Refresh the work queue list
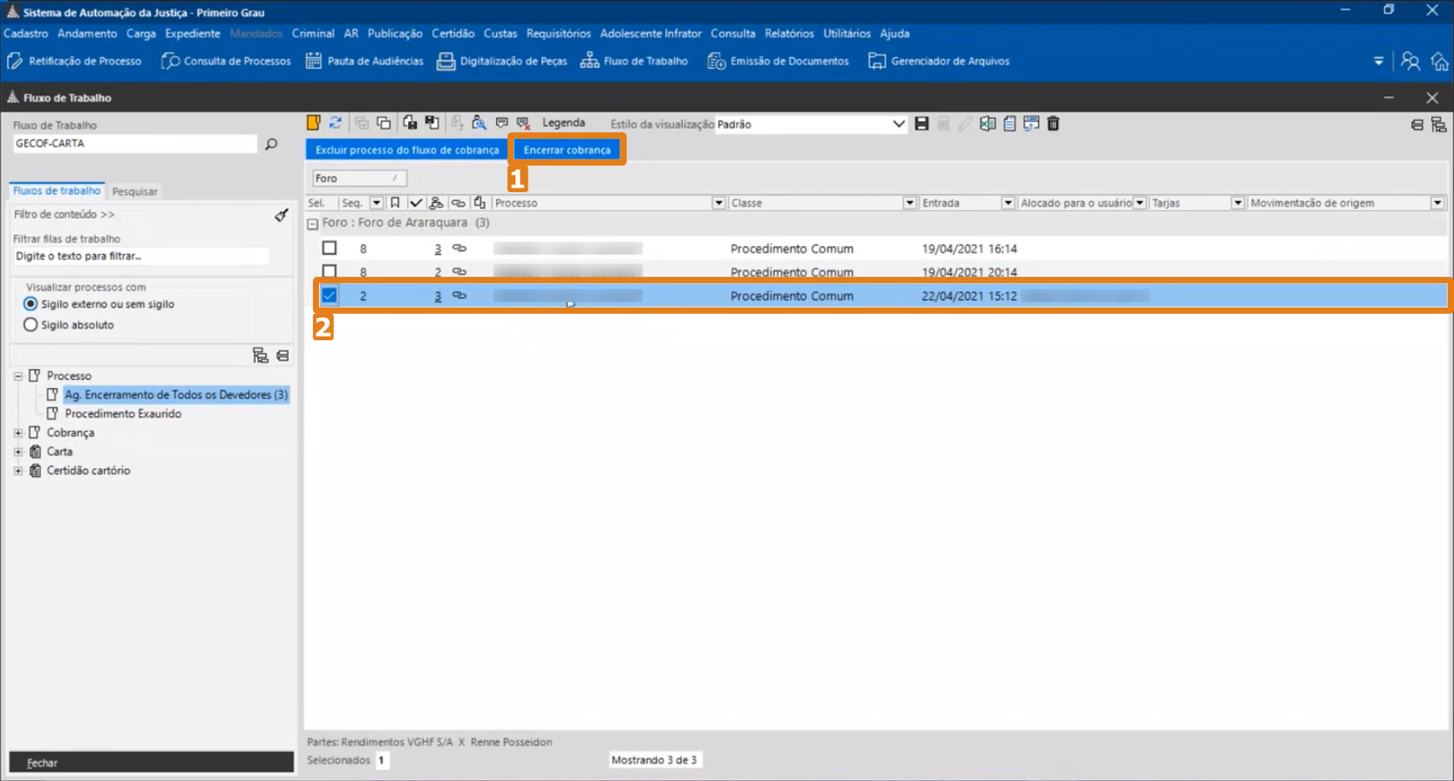 336,123
